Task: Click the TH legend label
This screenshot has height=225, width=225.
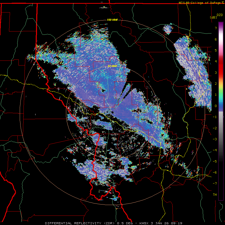Action: pos(215,195)
